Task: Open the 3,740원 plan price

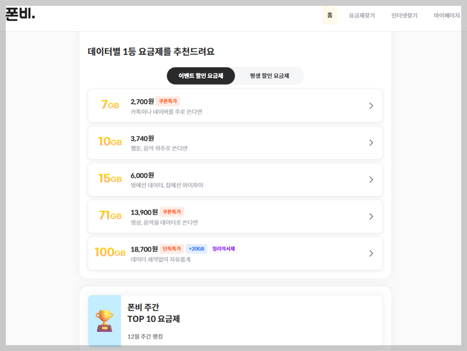Action: click(x=142, y=138)
